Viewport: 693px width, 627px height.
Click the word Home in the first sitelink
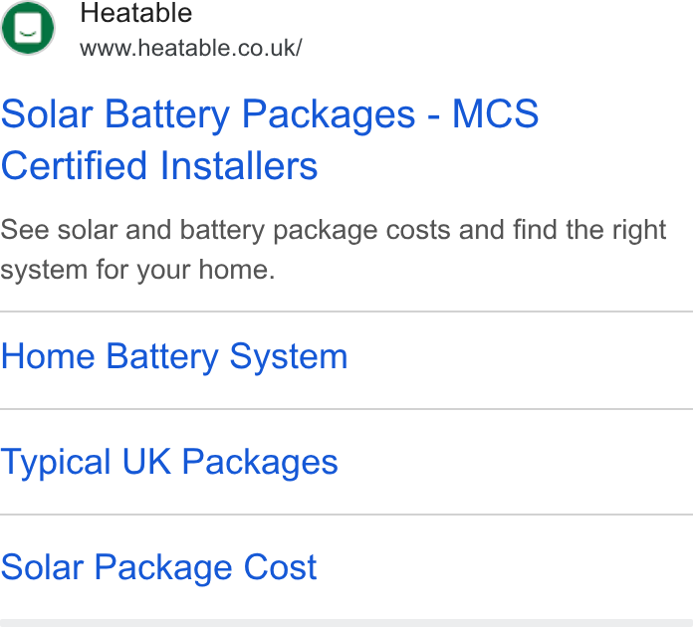point(48,356)
